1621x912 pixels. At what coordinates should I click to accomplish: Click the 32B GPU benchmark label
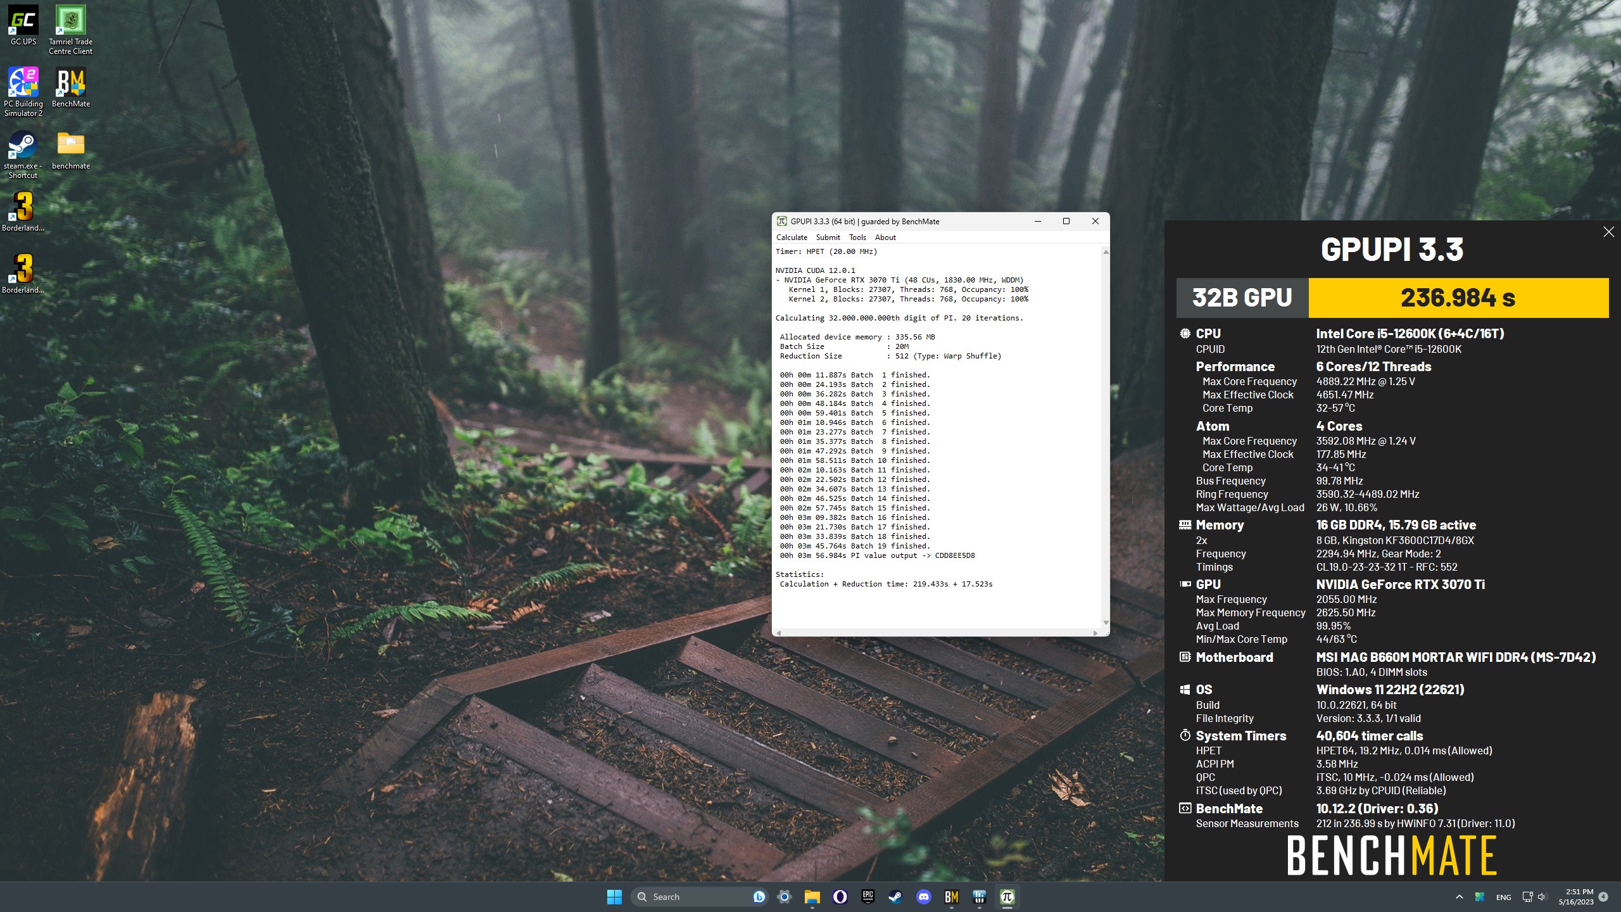coord(1242,298)
